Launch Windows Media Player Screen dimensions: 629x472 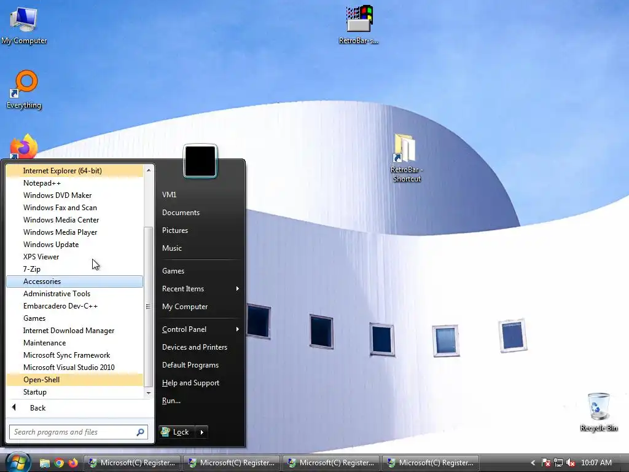[x=74, y=232]
